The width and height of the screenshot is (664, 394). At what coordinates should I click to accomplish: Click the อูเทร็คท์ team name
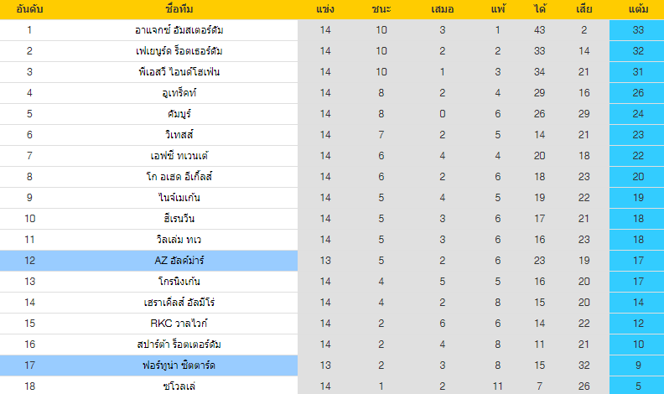(x=179, y=93)
